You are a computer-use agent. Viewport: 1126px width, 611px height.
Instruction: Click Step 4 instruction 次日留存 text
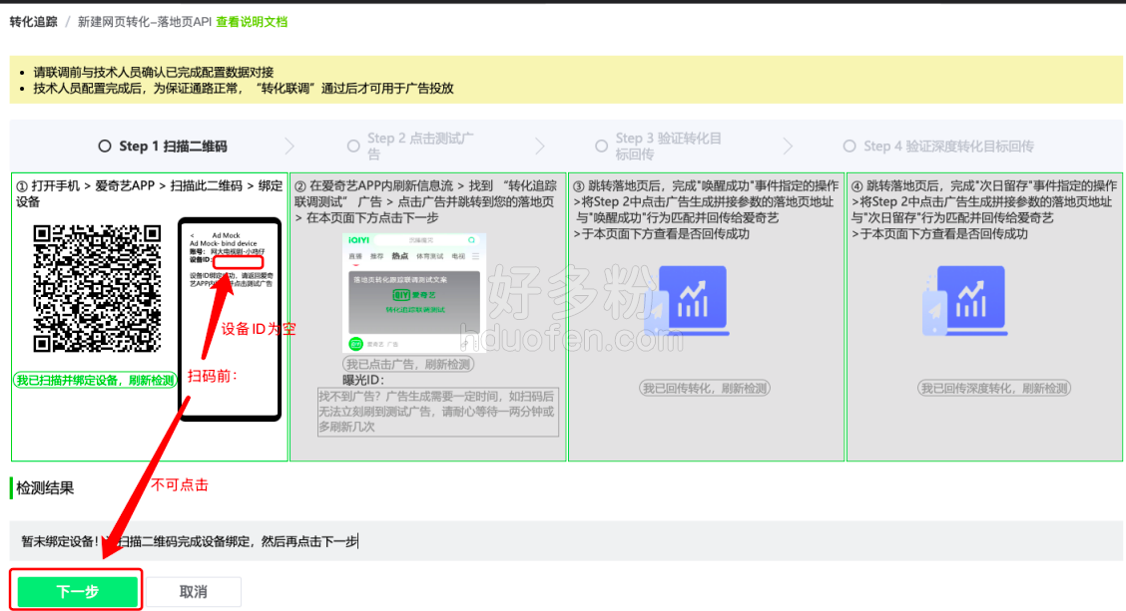click(x=984, y=209)
